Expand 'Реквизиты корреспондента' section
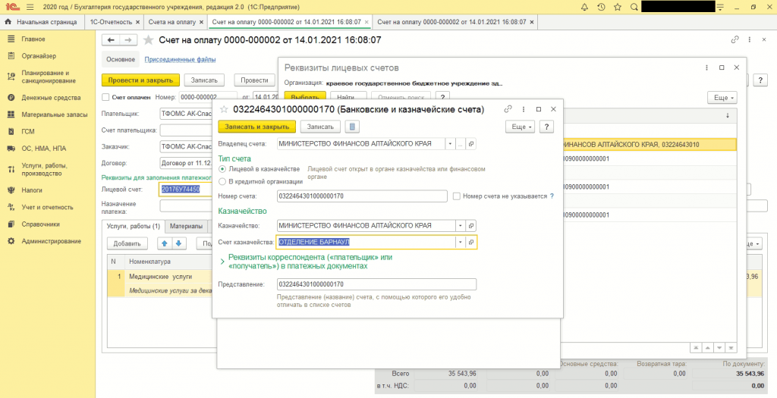 coord(222,262)
